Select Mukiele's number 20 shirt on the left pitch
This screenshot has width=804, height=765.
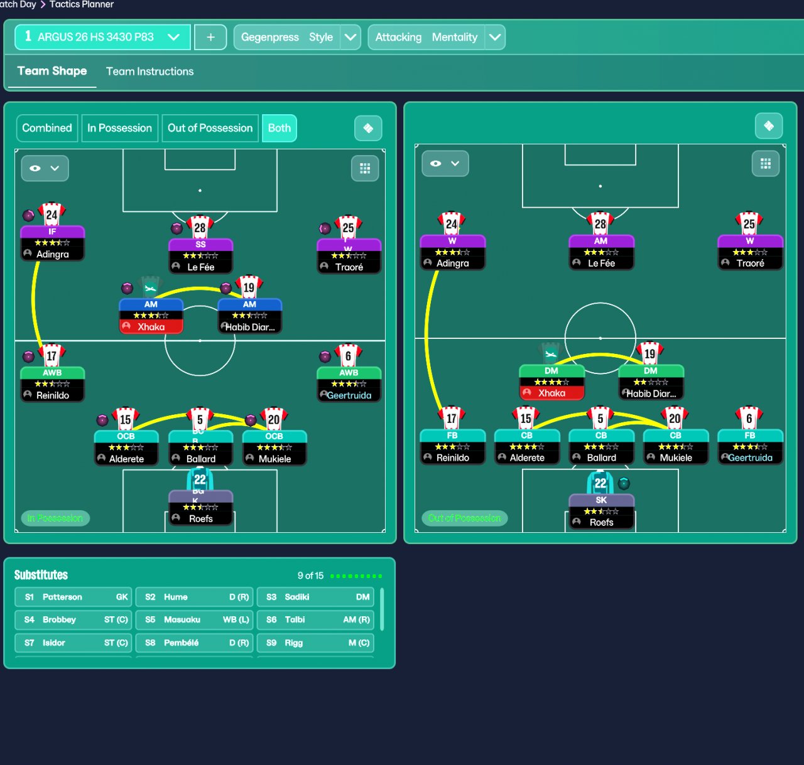click(x=274, y=419)
